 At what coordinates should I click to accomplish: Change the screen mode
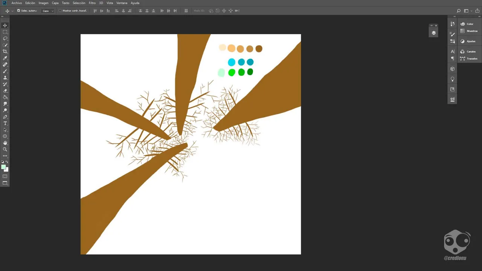click(5, 183)
